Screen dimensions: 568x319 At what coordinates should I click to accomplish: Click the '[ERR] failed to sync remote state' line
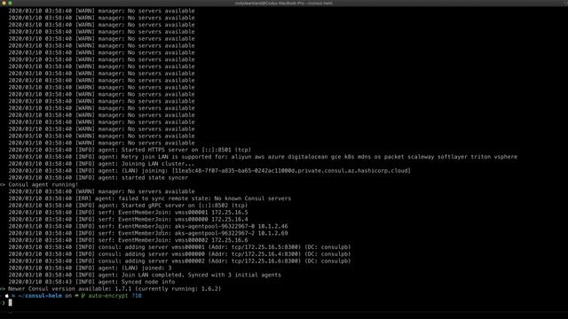point(150,198)
